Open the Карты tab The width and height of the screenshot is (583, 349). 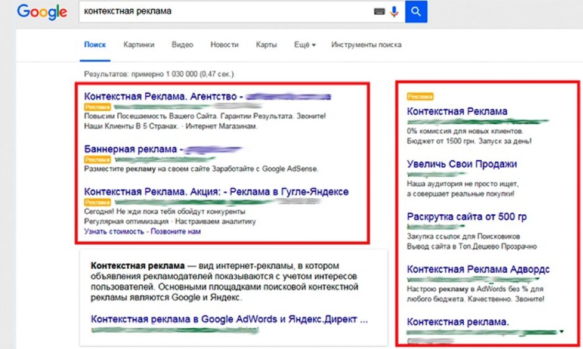(266, 45)
